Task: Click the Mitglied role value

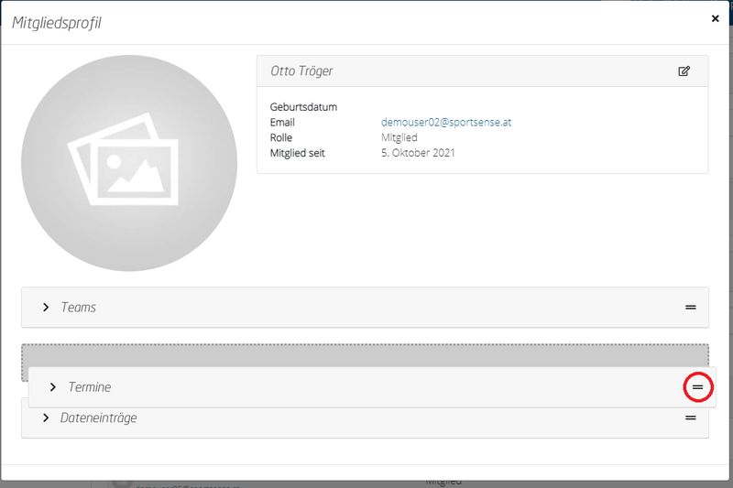Action: coord(399,137)
